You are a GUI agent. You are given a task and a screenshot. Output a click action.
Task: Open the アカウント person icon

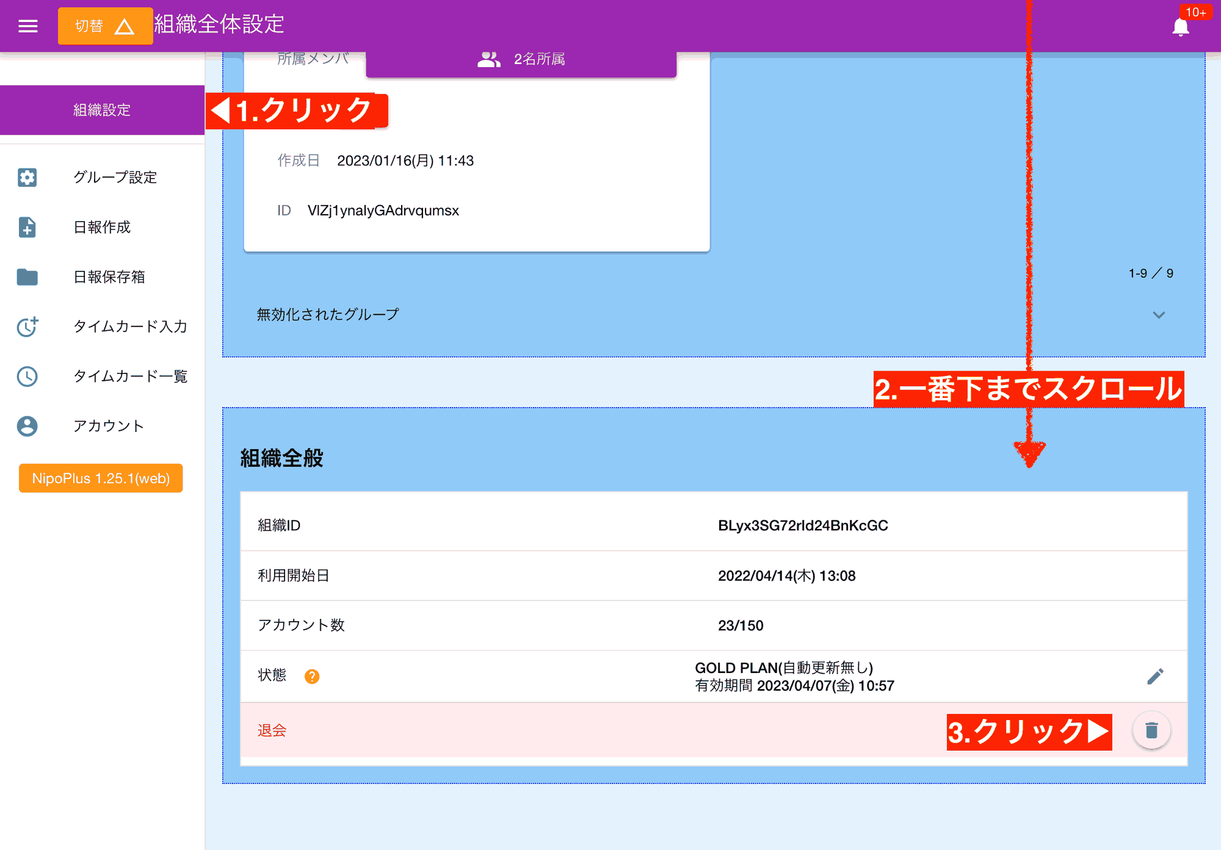click(27, 426)
